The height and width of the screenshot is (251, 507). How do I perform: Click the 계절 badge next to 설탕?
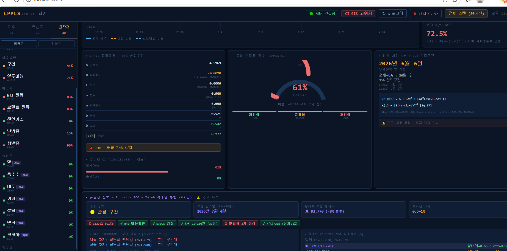click(21, 211)
